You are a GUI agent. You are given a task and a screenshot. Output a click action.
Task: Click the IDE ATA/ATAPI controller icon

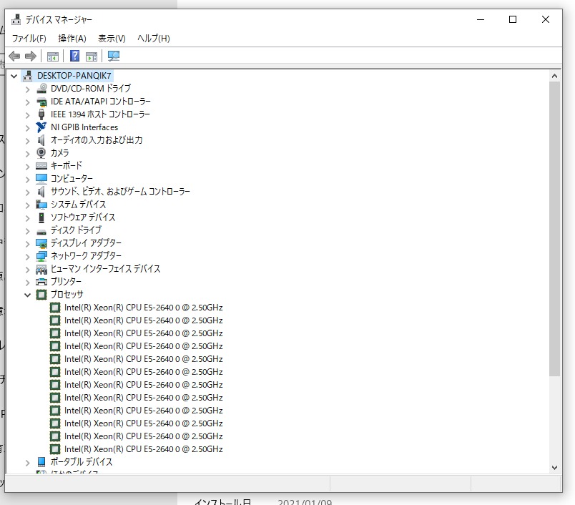click(41, 102)
